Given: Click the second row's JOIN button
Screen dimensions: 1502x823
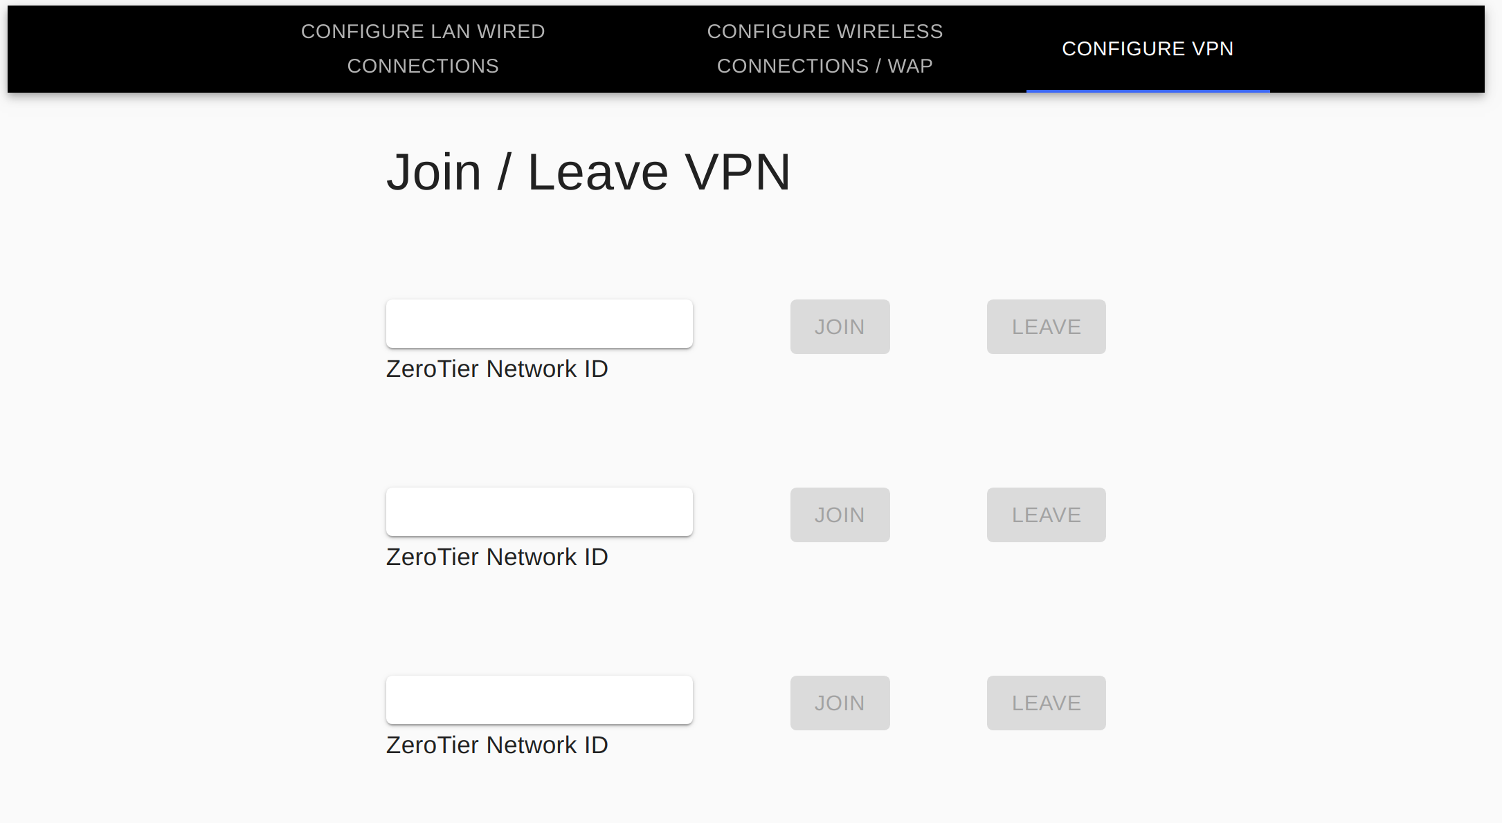Looking at the screenshot, I should [840, 515].
